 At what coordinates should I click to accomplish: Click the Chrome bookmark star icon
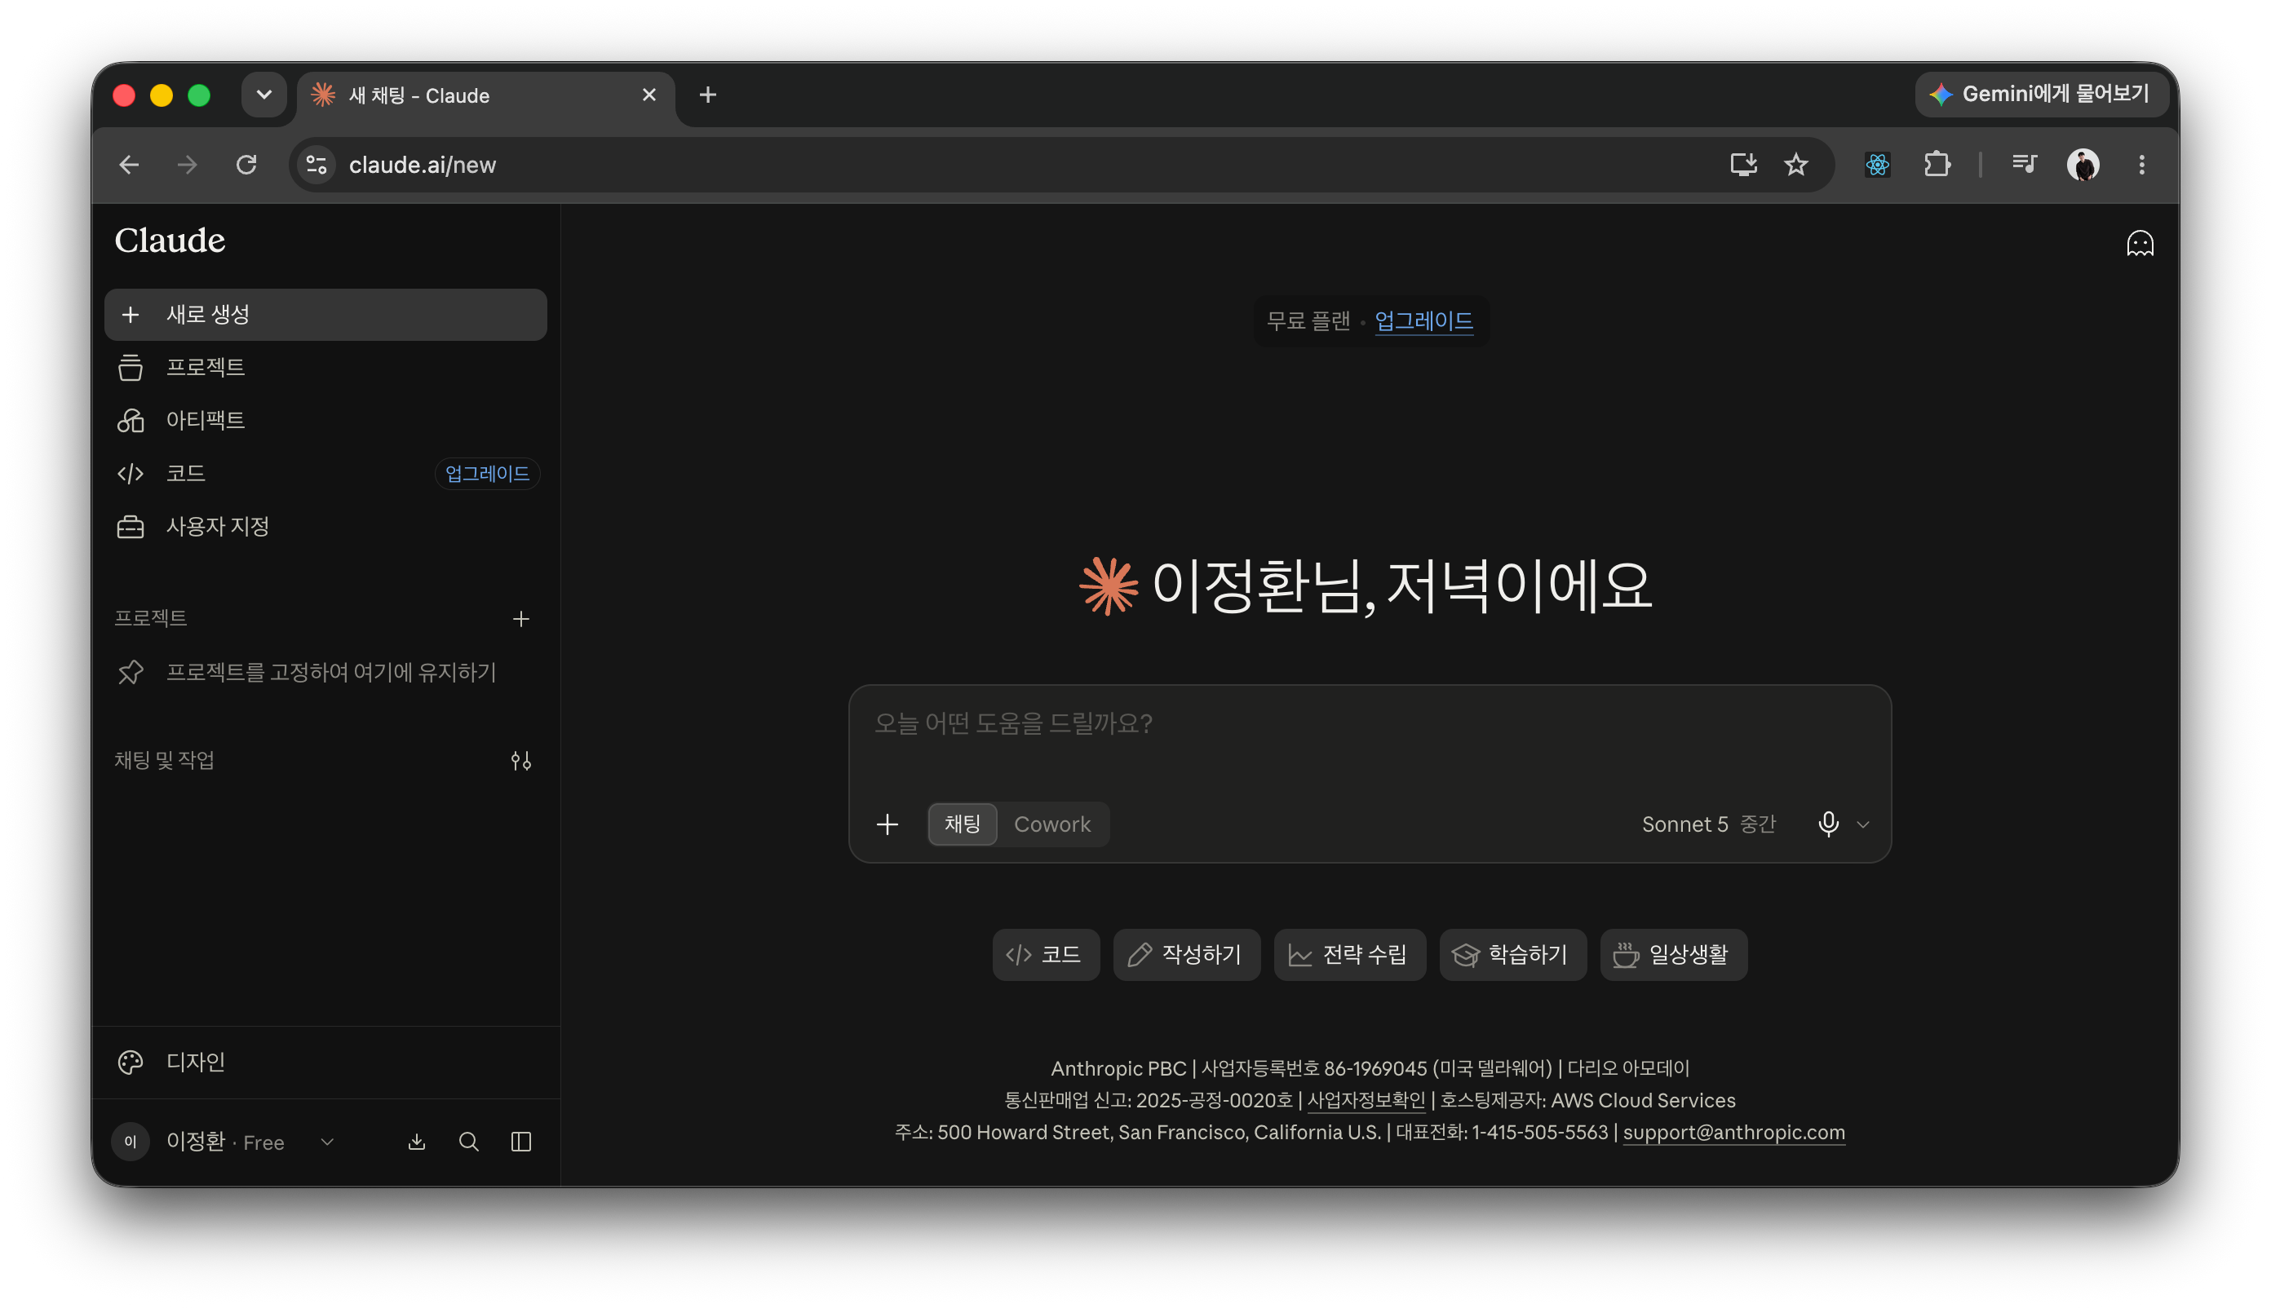click(1795, 165)
